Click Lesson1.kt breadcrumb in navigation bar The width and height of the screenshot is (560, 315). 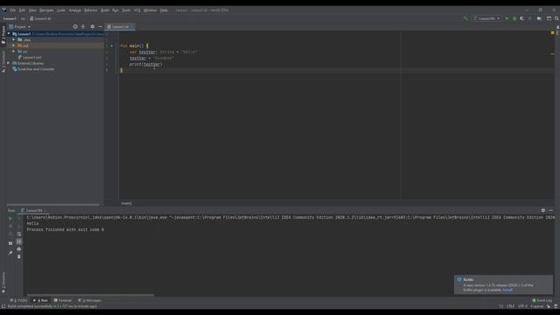pyautogui.click(x=40, y=18)
